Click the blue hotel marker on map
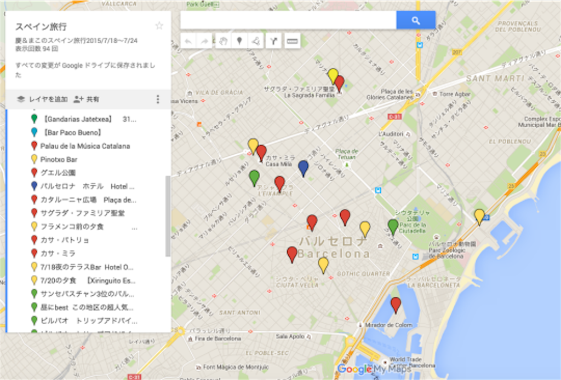This screenshot has width=561, height=380. coord(304,168)
